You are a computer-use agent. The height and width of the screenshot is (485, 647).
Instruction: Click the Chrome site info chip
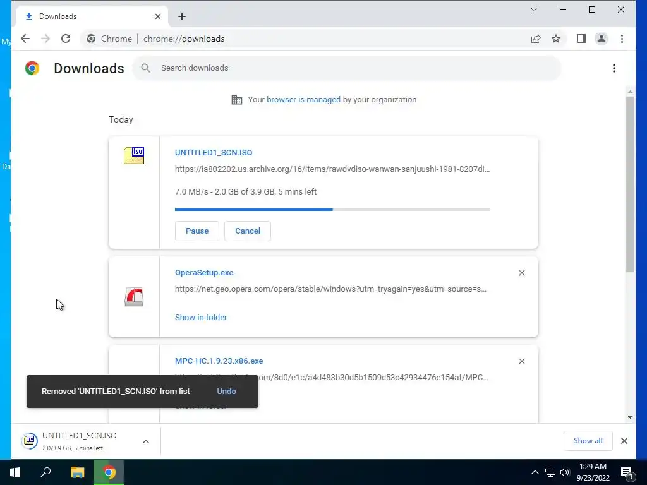tap(109, 39)
